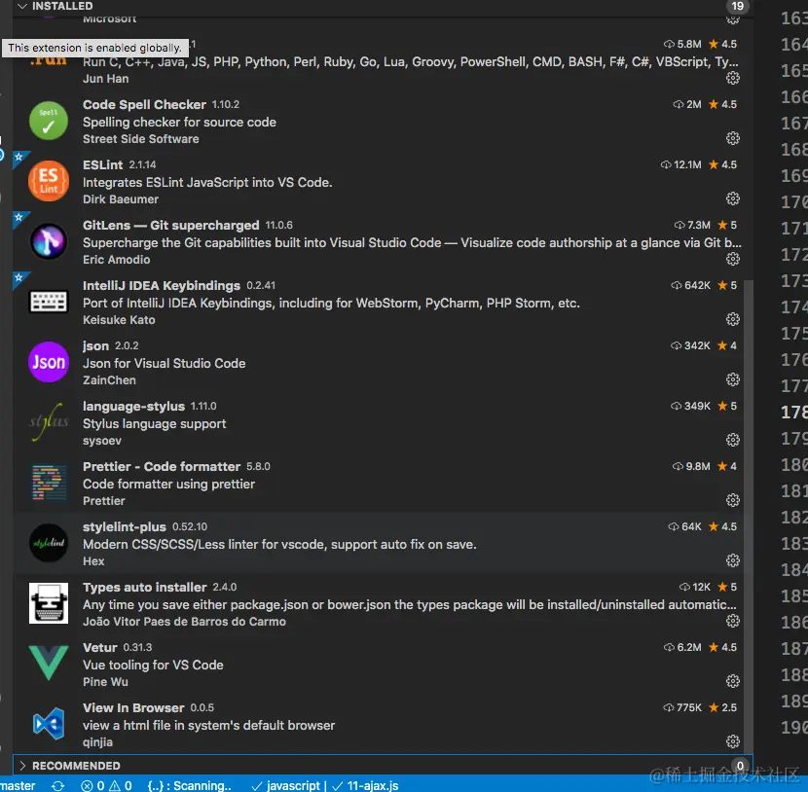Open manage gear for Code Spell Checker
This screenshot has height=792, width=808.
(733, 138)
